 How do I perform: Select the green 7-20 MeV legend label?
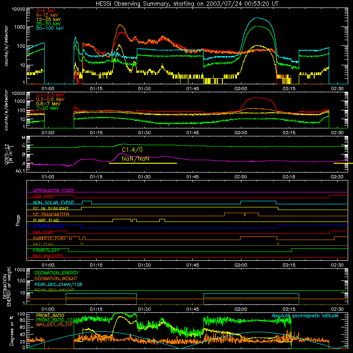[x=48, y=108]
